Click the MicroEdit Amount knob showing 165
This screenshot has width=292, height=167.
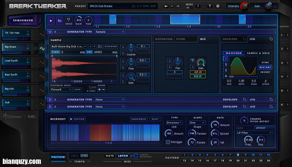coord(169,133)
